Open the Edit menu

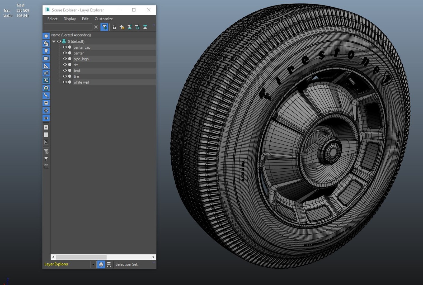(x=85, y=19)
